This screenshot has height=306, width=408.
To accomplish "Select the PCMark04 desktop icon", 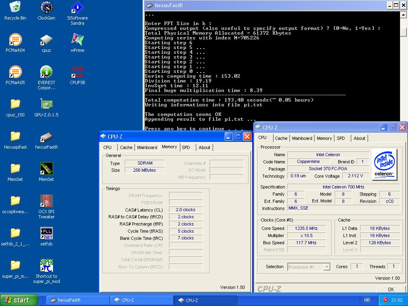I will 15,39.
